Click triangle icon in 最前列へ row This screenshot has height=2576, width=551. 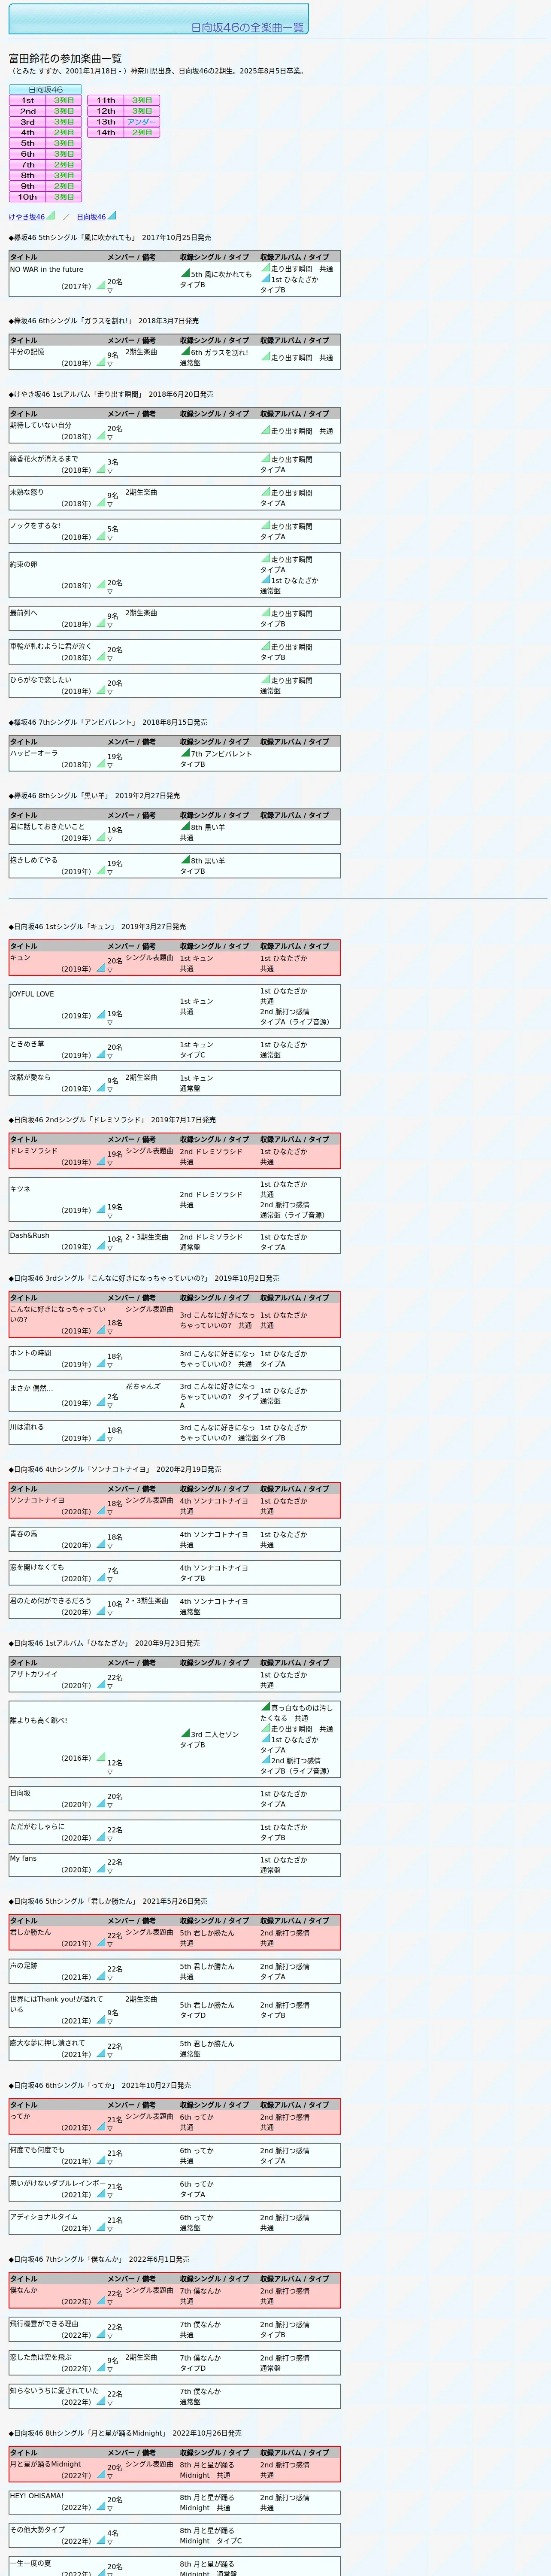click(x=101, y=623)
